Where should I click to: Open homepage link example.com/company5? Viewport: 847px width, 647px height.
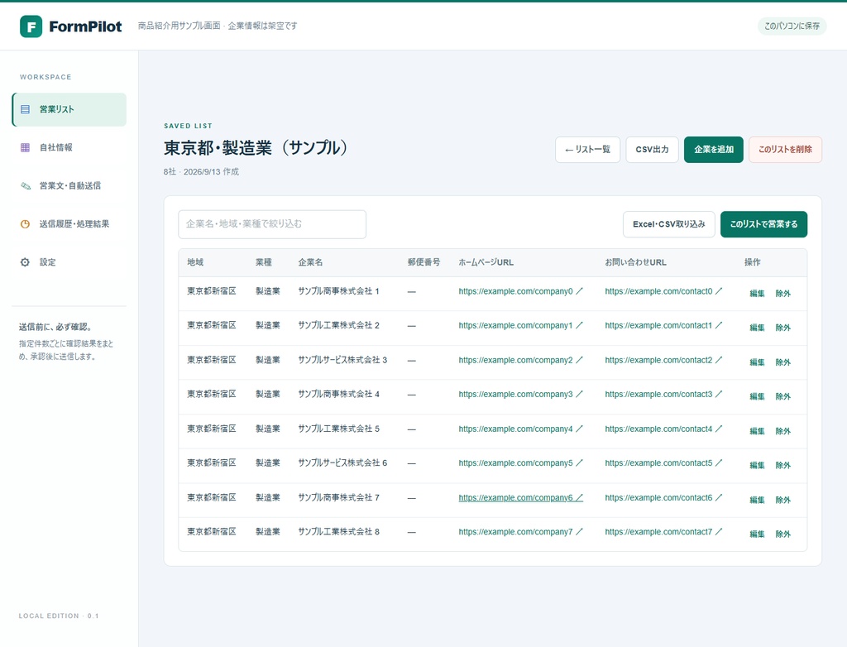(521, 462)
